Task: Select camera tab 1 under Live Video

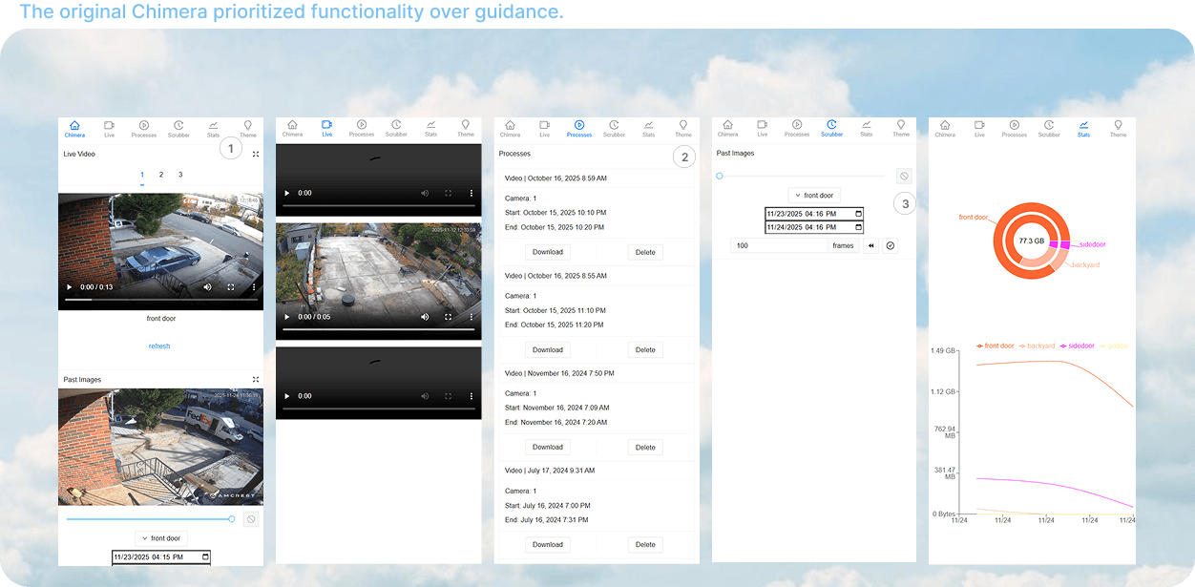Action: coord(141,176)
